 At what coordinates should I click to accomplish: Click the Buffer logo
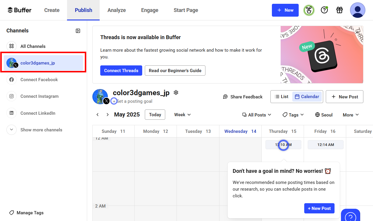tap(19, 10)
